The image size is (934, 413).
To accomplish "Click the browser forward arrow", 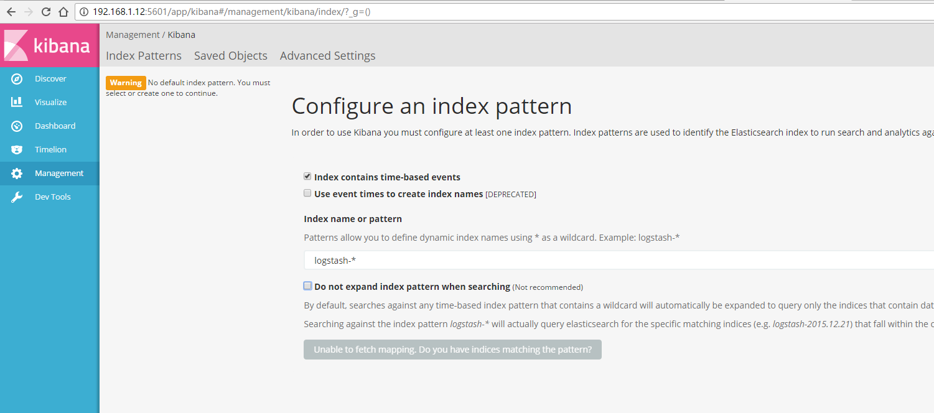I will pos(28,12).
